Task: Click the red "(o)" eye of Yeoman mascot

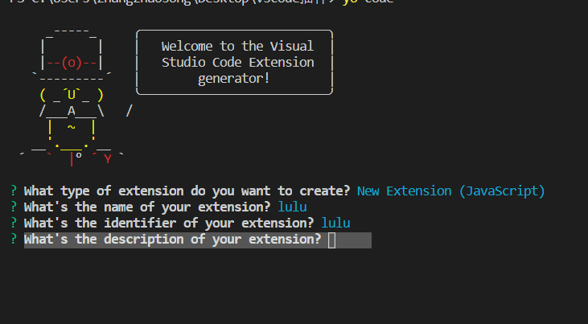Action: (72, 64)
